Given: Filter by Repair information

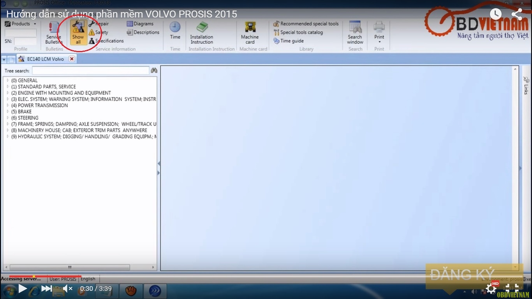Looking at the screenshot, I should (99, 24).
